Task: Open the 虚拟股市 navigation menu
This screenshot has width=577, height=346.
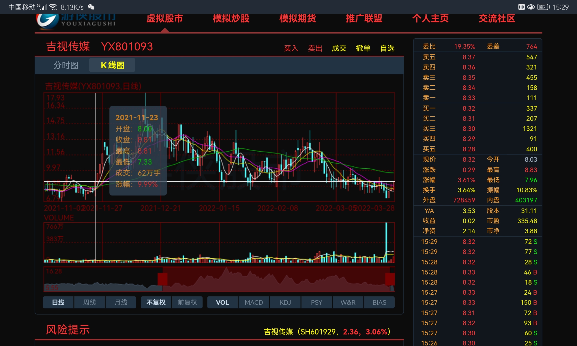Action: (165, 18)
